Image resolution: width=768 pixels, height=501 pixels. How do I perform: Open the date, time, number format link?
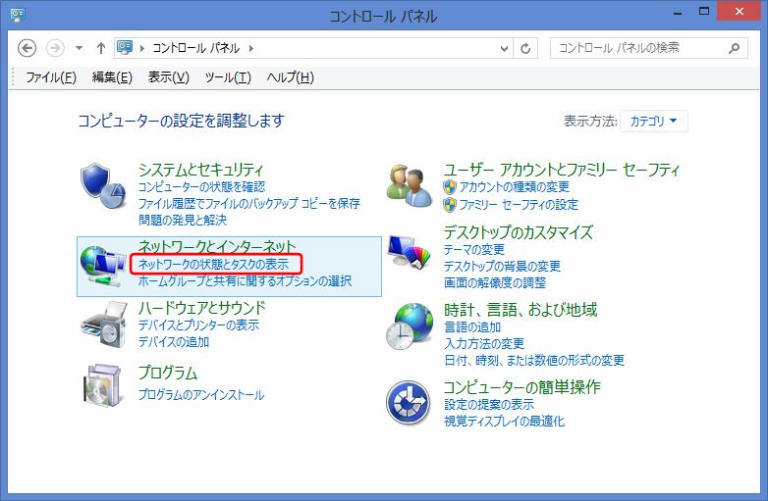534,361
